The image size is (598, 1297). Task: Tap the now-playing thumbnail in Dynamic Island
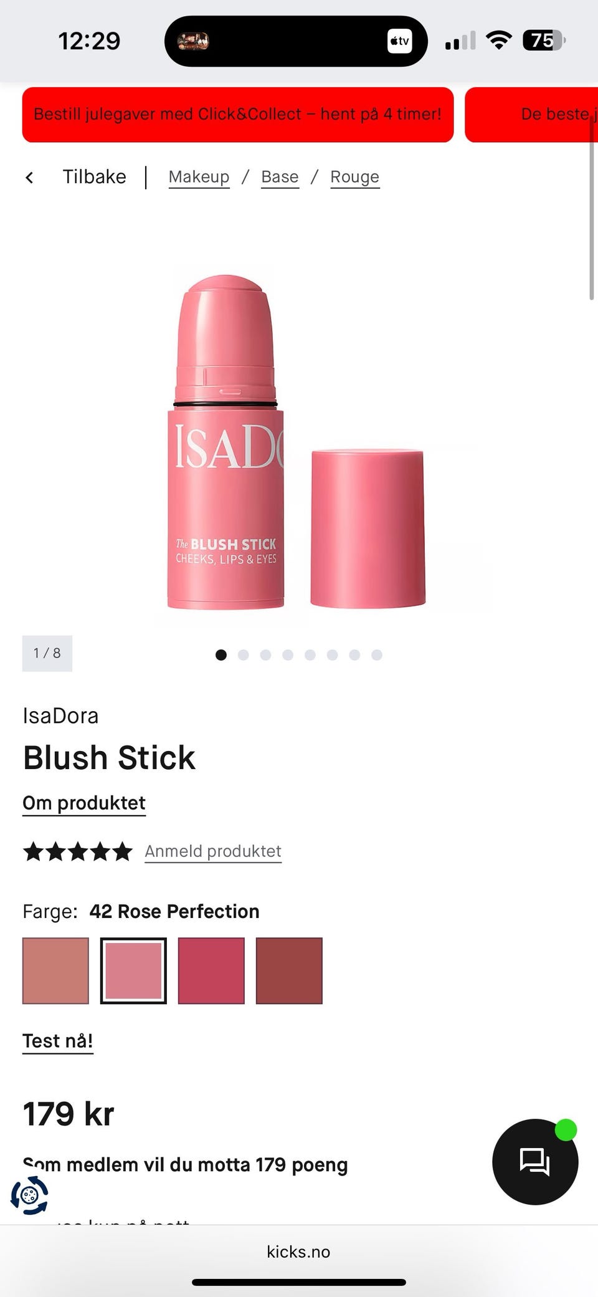(x=193, y=41)
